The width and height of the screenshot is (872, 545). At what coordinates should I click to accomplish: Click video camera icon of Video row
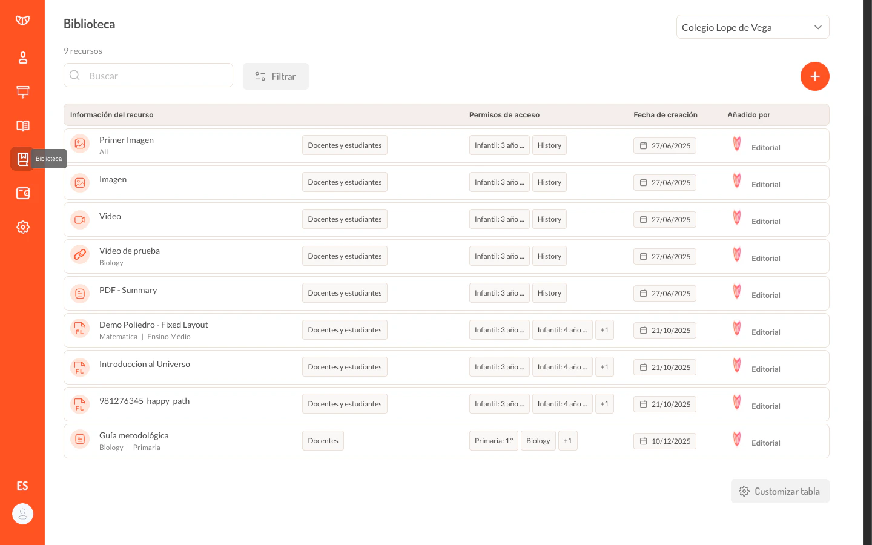80,219
